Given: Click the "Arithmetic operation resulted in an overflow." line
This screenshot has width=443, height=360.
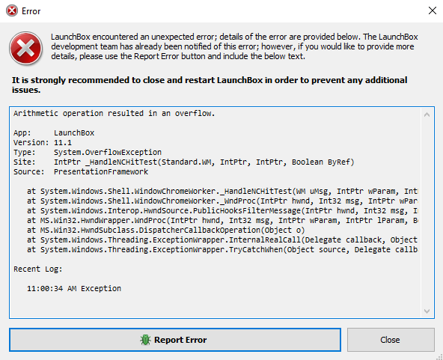Looking at the screenshot, I should click(x=114, y=113).
